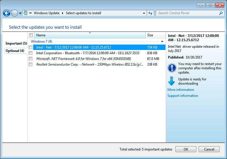
Task: Select the Intel - Net 12.15.25.6712 row
Action: tap(99, 47)
